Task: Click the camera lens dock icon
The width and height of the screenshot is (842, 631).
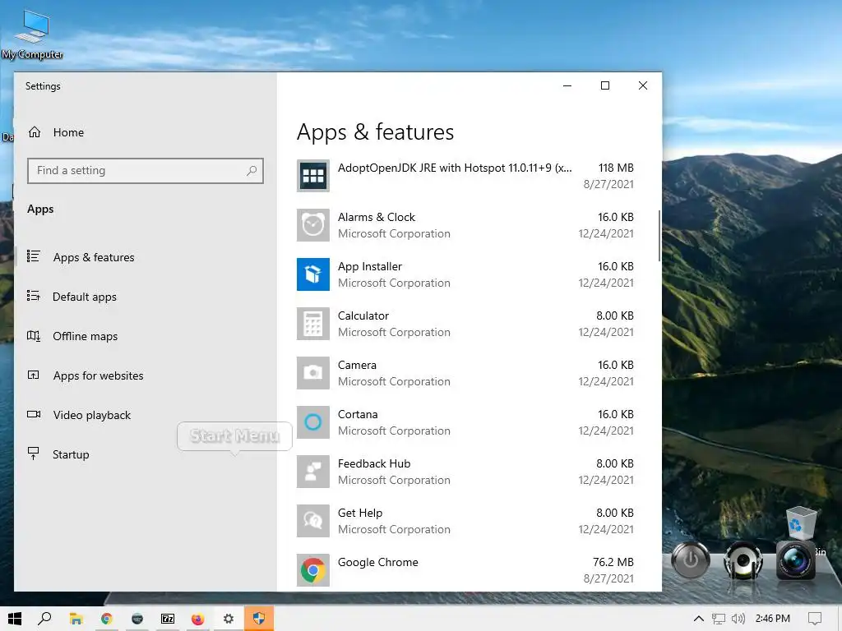Action: (795, 560)
